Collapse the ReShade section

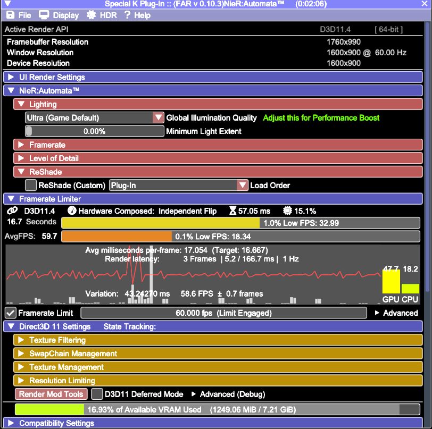[218, 172]
